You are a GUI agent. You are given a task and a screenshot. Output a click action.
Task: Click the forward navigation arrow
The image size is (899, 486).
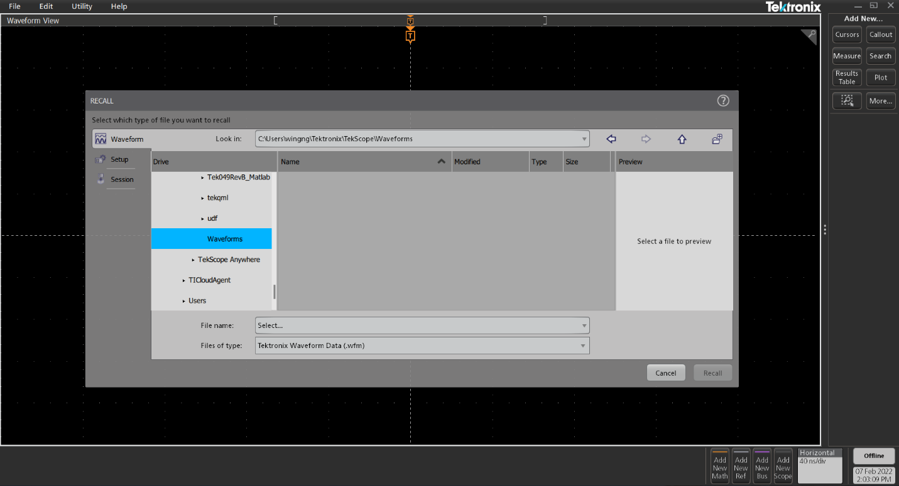pyautogui.click(x=646, y=139)
